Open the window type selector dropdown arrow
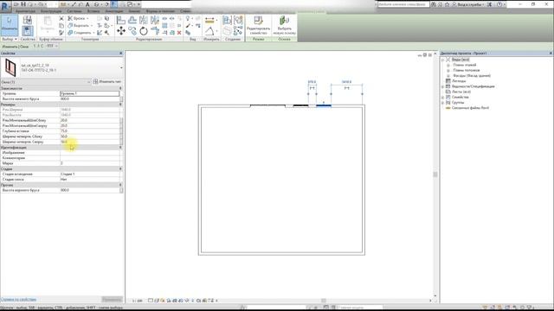 [x=121, y=67]
